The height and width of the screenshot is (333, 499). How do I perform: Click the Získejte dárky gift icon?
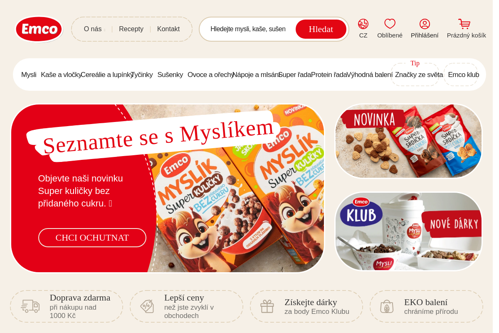(267, 306)
